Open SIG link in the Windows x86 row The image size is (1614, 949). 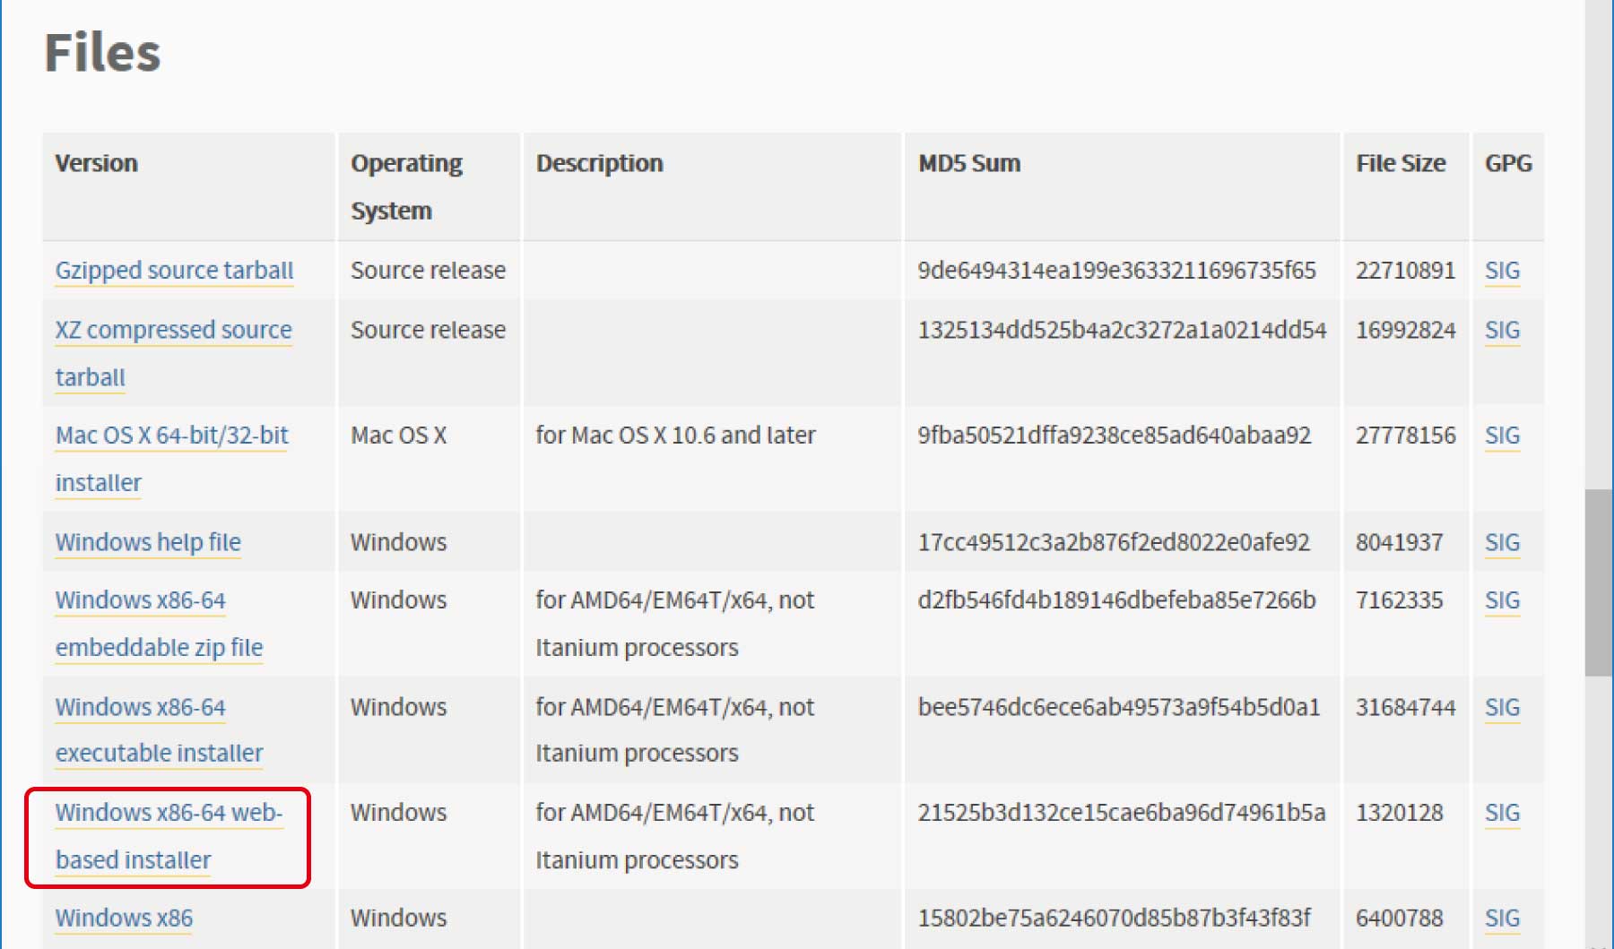click(1502, 919)
